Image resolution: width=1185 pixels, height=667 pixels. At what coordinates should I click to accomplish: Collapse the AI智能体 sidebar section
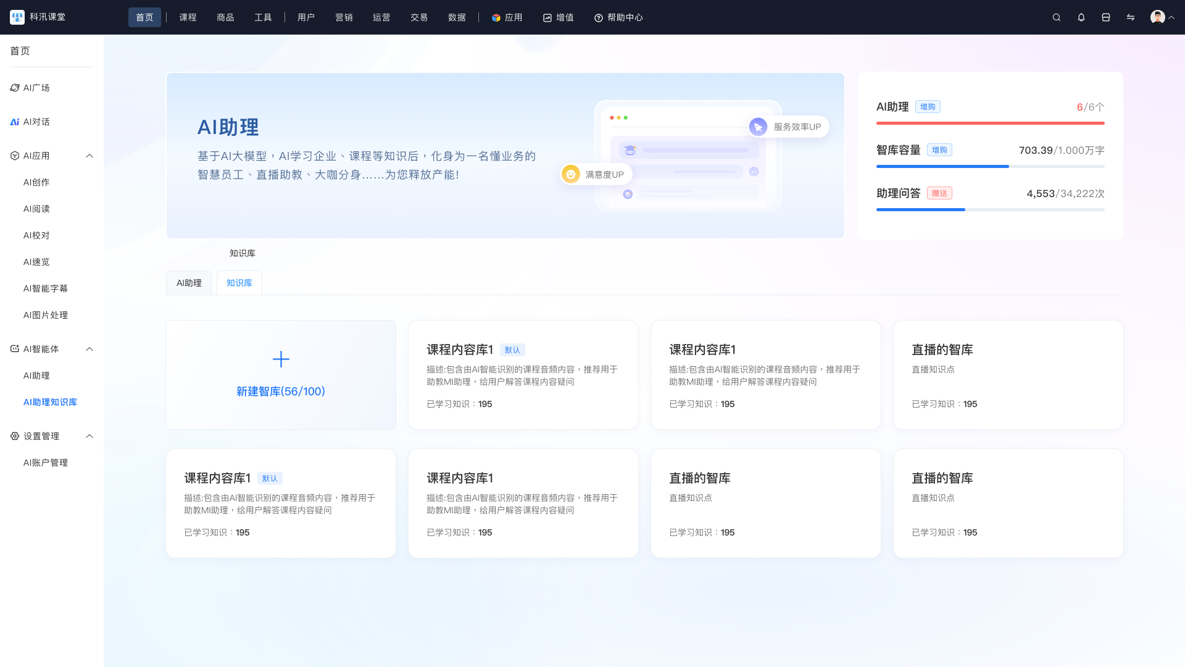pyautogui.click(x=89, y=348)
